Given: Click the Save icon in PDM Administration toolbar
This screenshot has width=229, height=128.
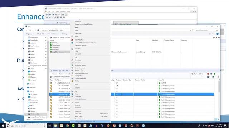Looking at the screenshot, I should [47, 15].
